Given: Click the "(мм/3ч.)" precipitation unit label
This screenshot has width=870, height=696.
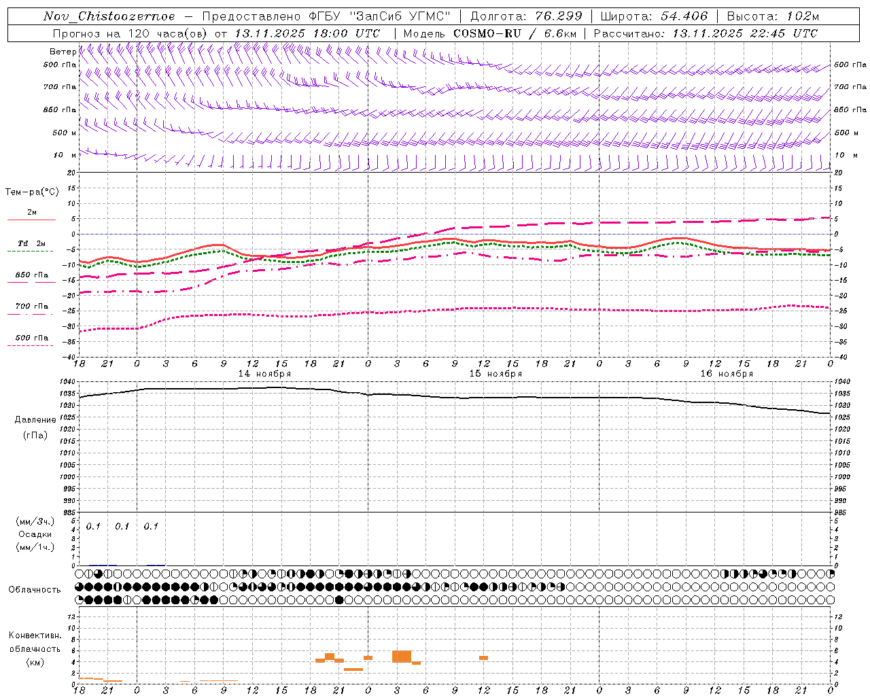Looking at the screenshot, I should pos(35,522).
